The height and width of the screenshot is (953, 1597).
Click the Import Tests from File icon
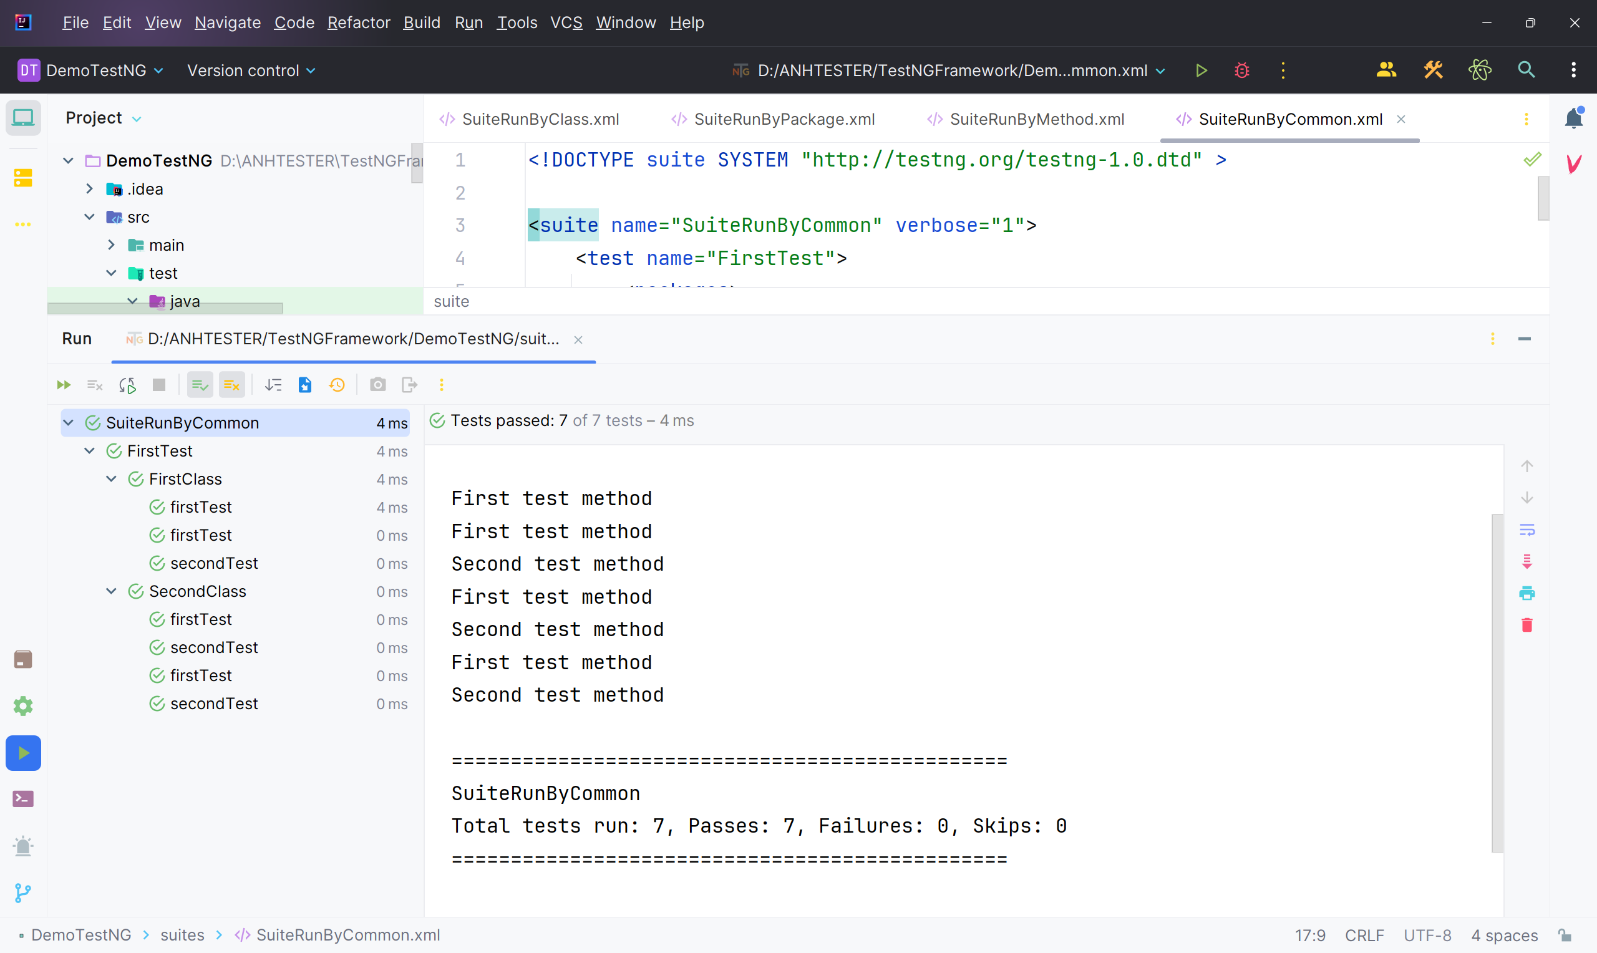[x=305, y=385]
